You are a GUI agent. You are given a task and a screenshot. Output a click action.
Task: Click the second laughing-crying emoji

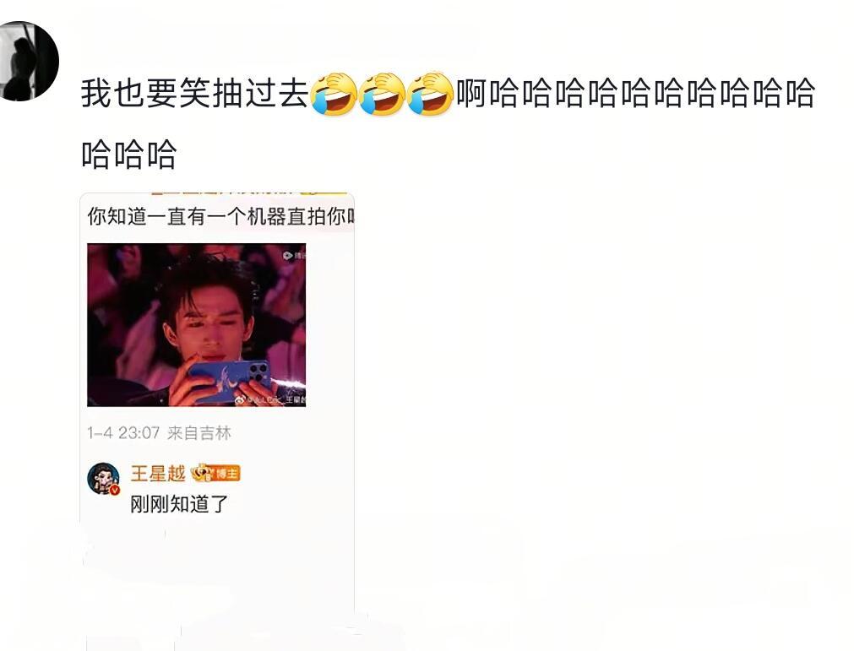click(381, 93)
